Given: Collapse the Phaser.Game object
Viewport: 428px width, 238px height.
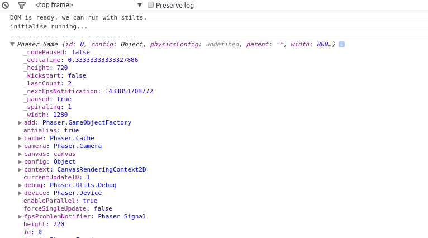Looking at the screenshot, I should [x=12, y=44].
